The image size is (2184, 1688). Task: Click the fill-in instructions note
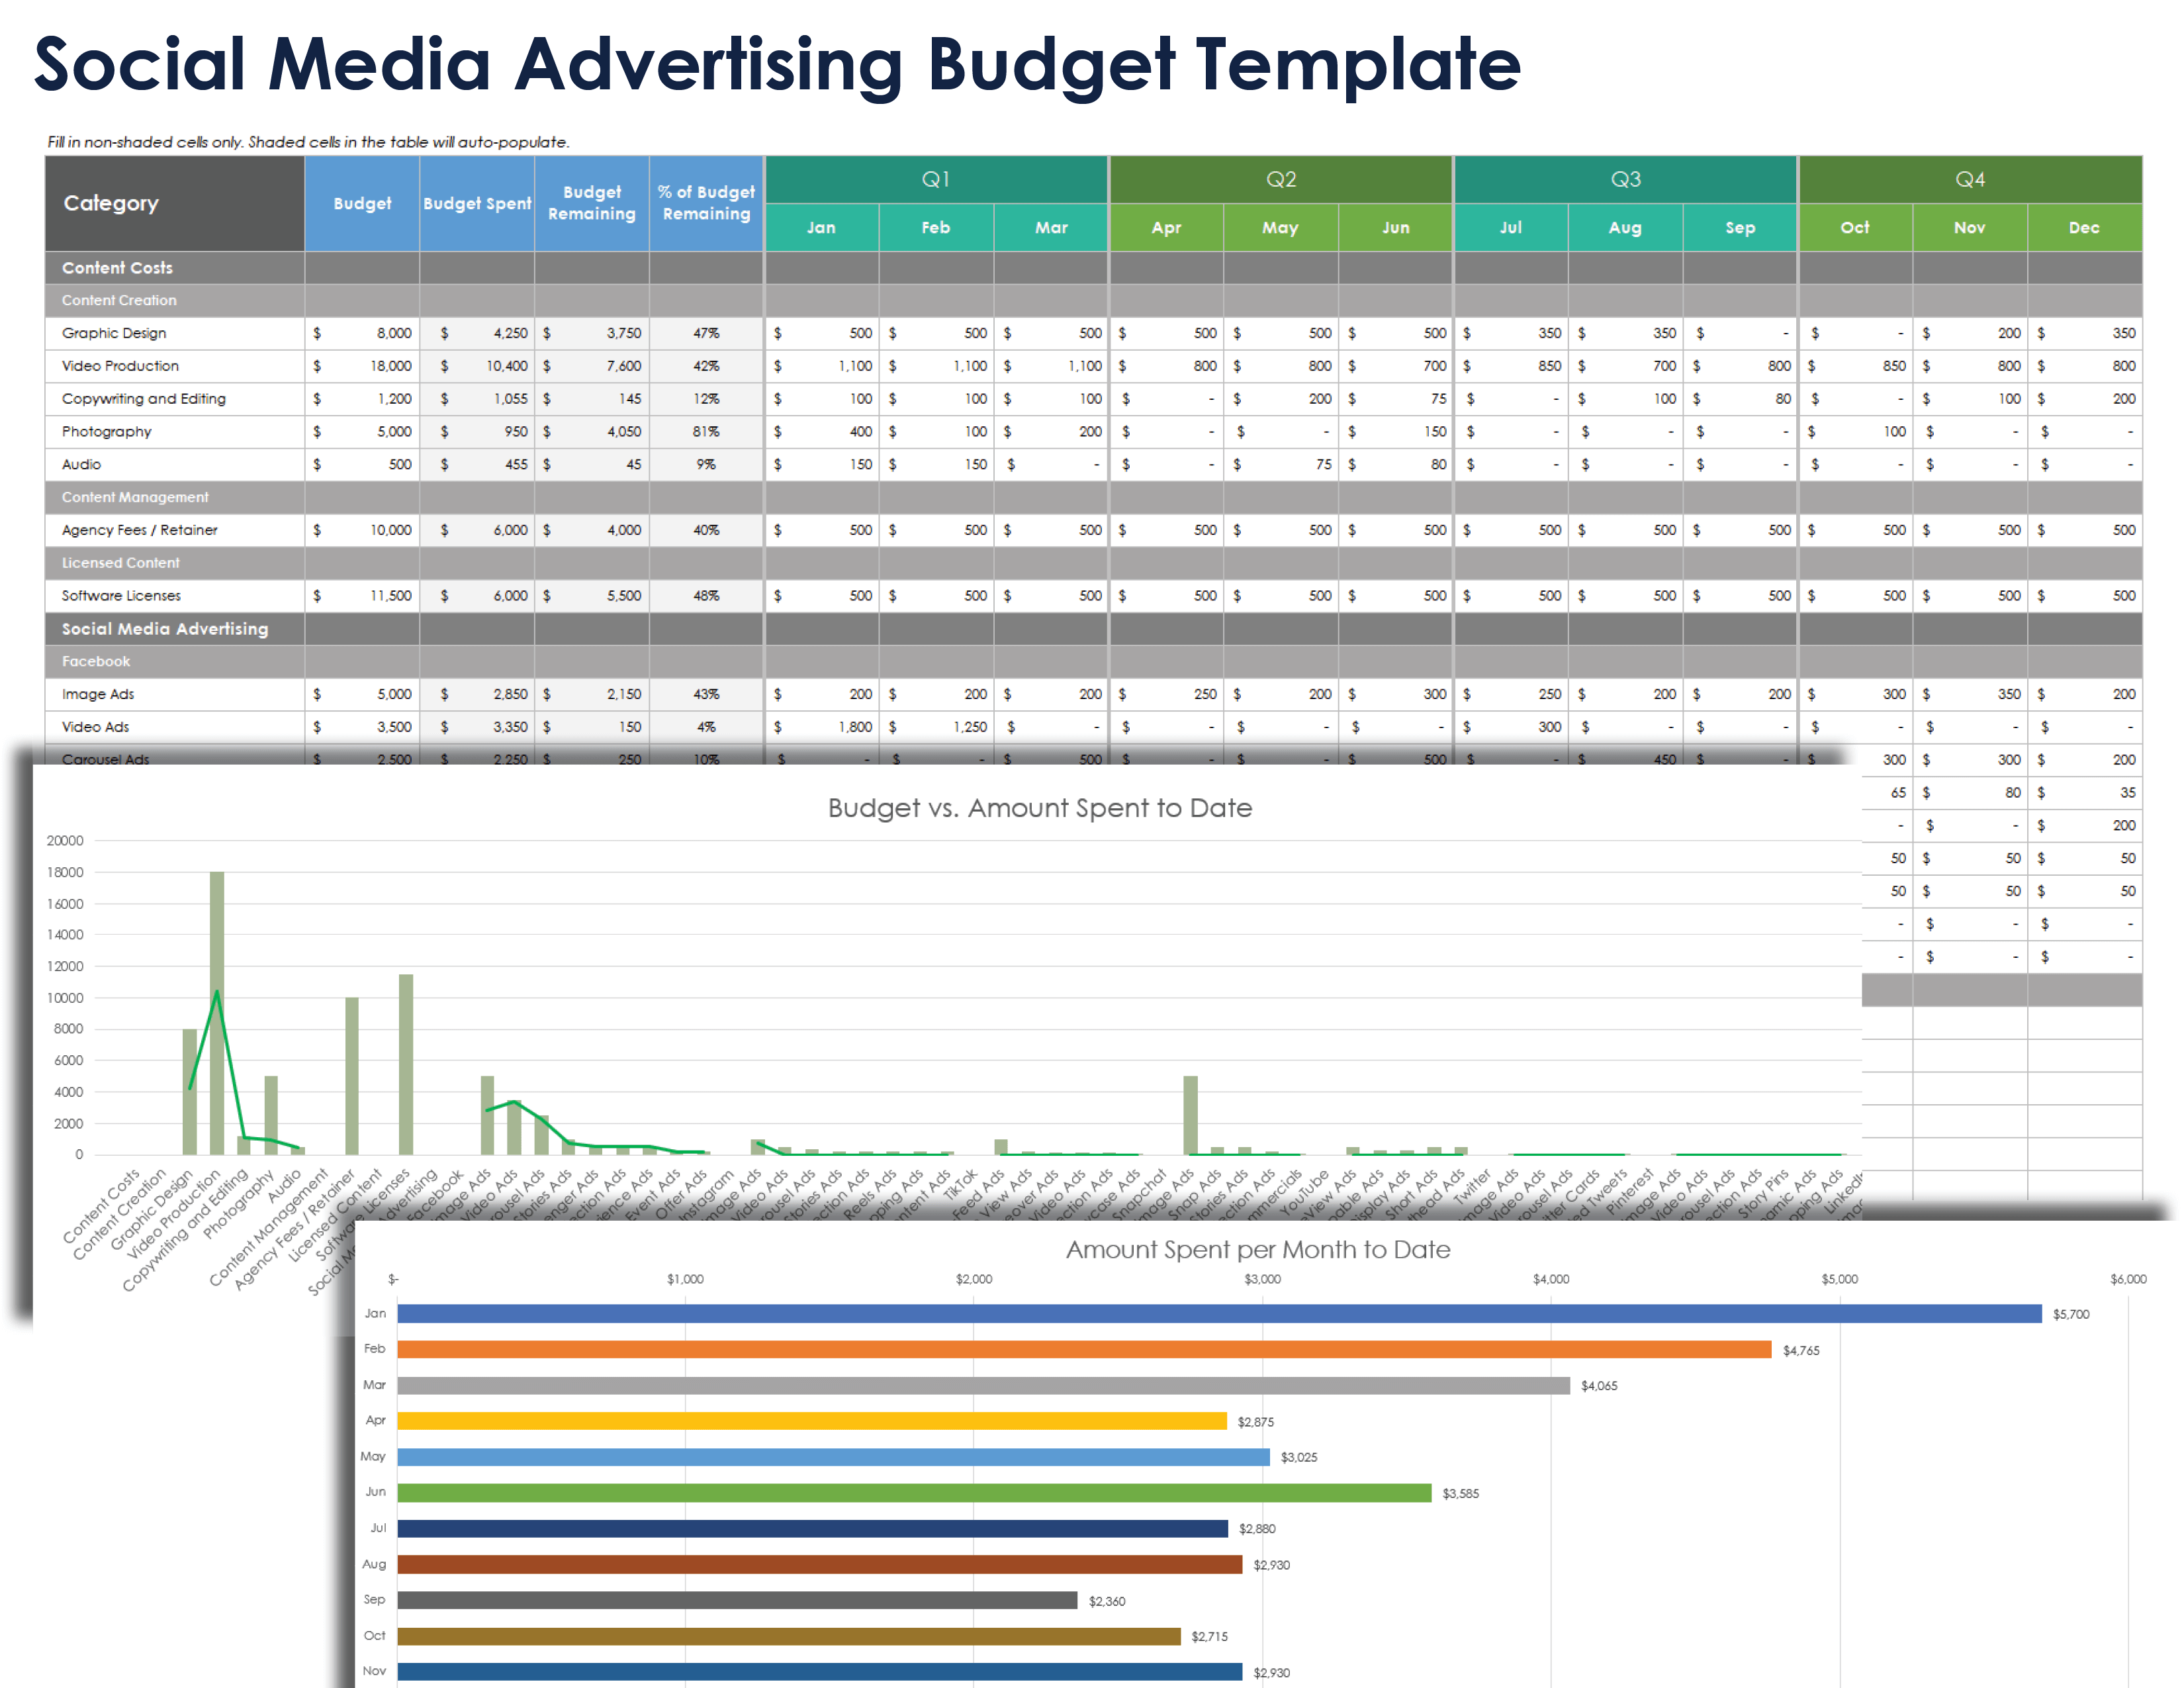[x=308, y=142]
